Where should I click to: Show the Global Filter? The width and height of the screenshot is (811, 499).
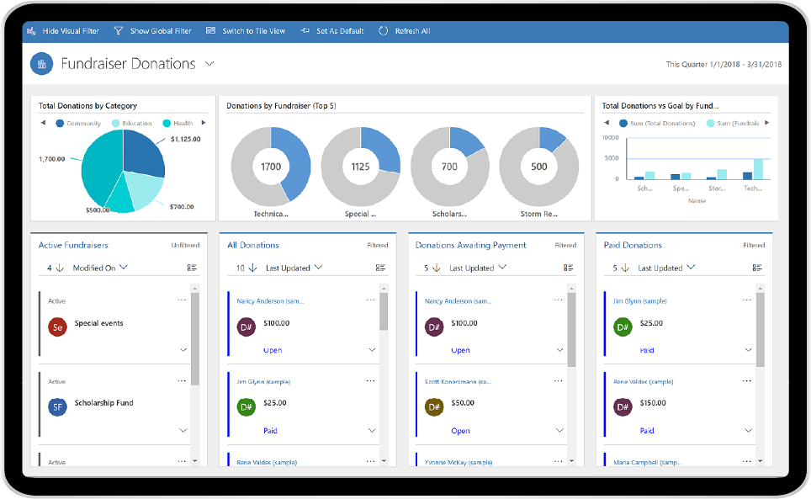pyautogui.click(x=152, y=30)
